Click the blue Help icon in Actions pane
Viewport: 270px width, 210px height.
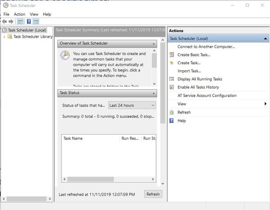(172, 121)
